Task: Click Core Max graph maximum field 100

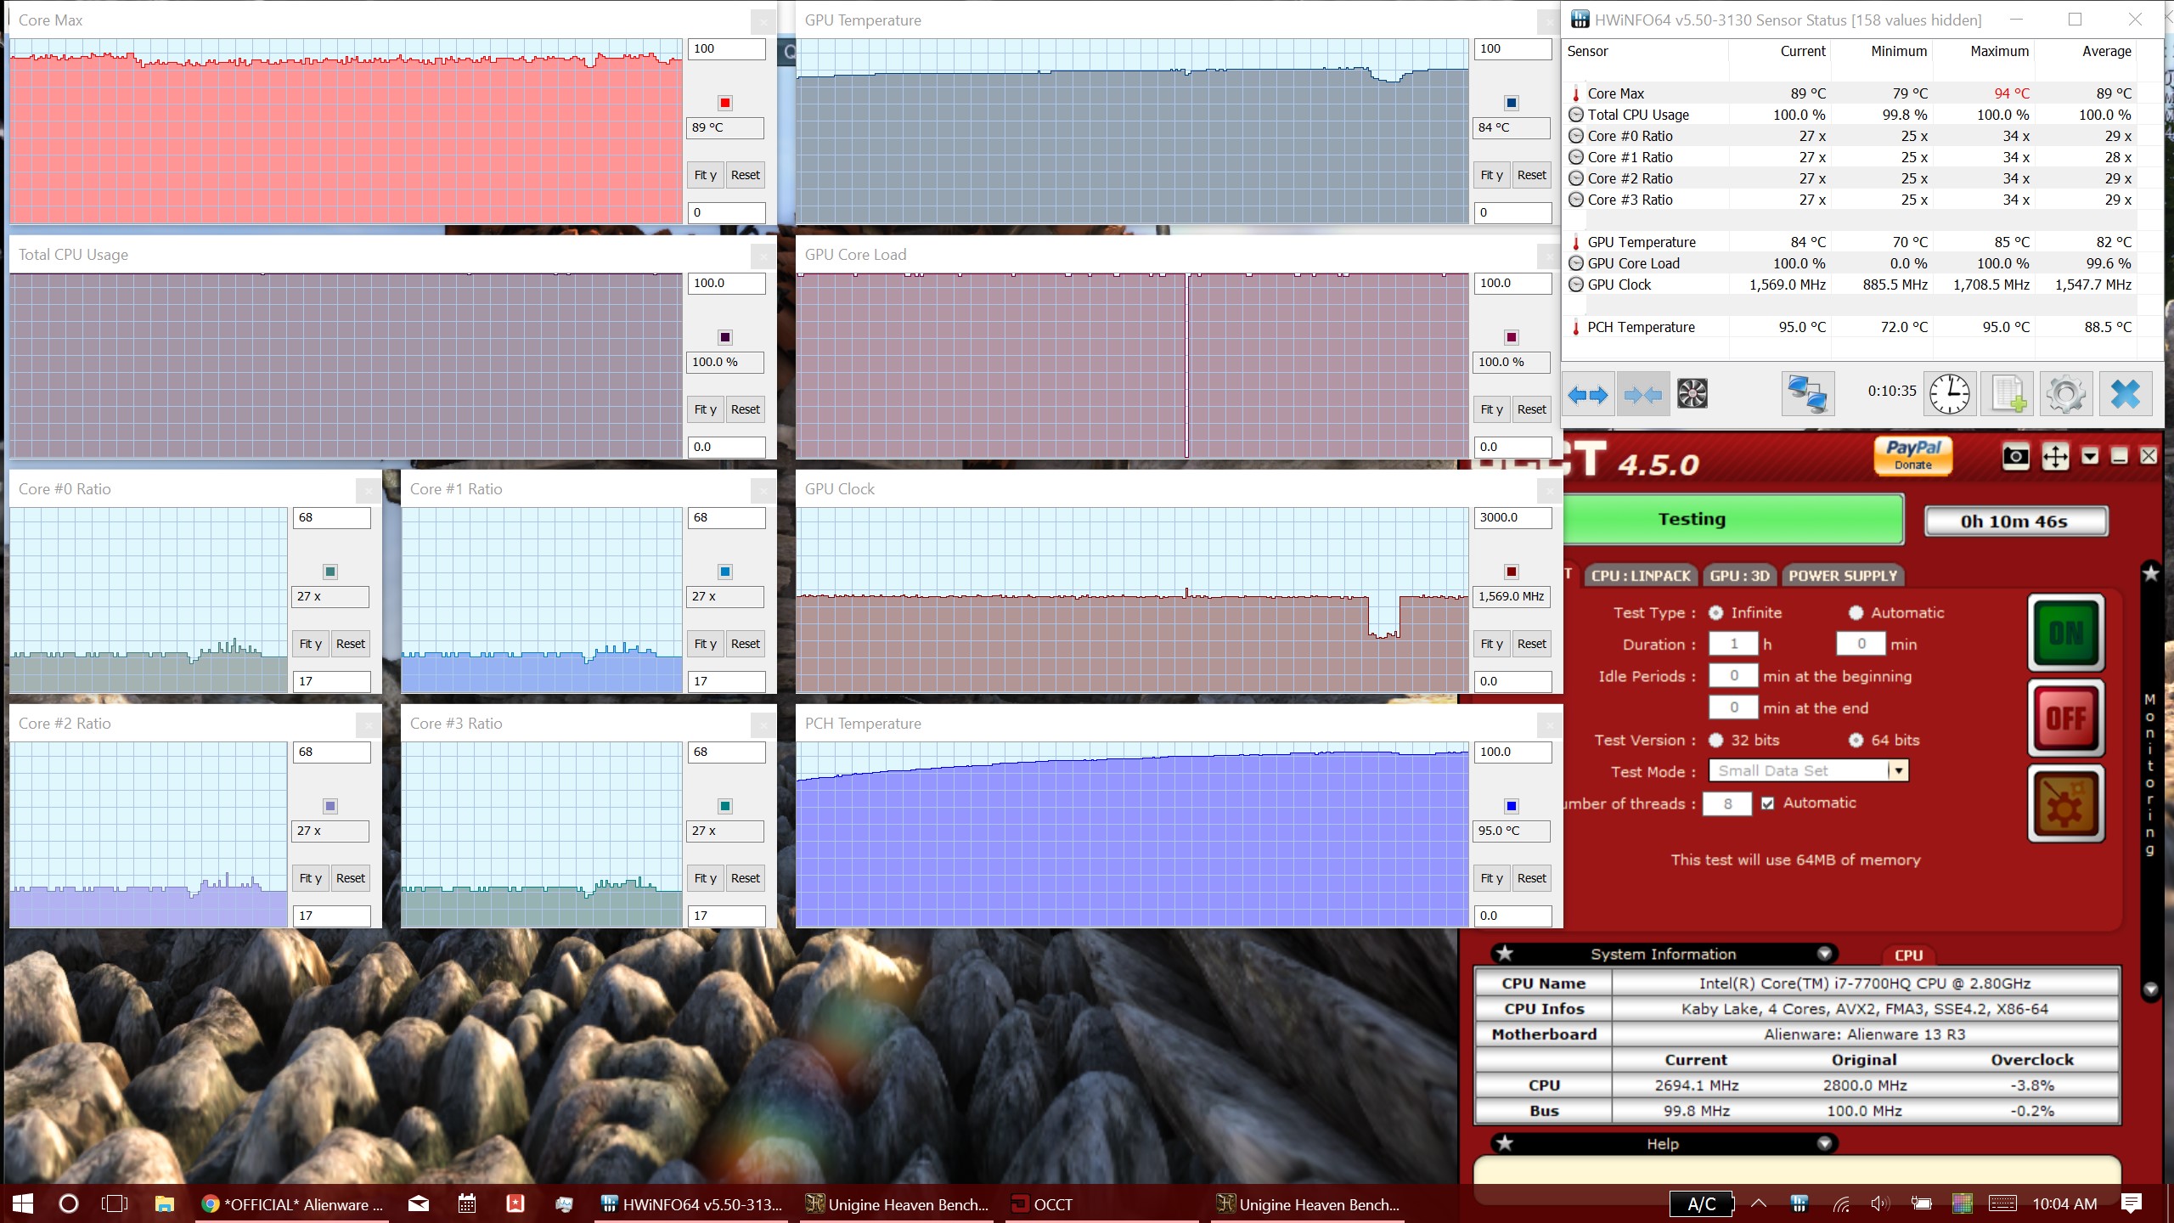Action: pyautogui.click(x=726, y=49)
